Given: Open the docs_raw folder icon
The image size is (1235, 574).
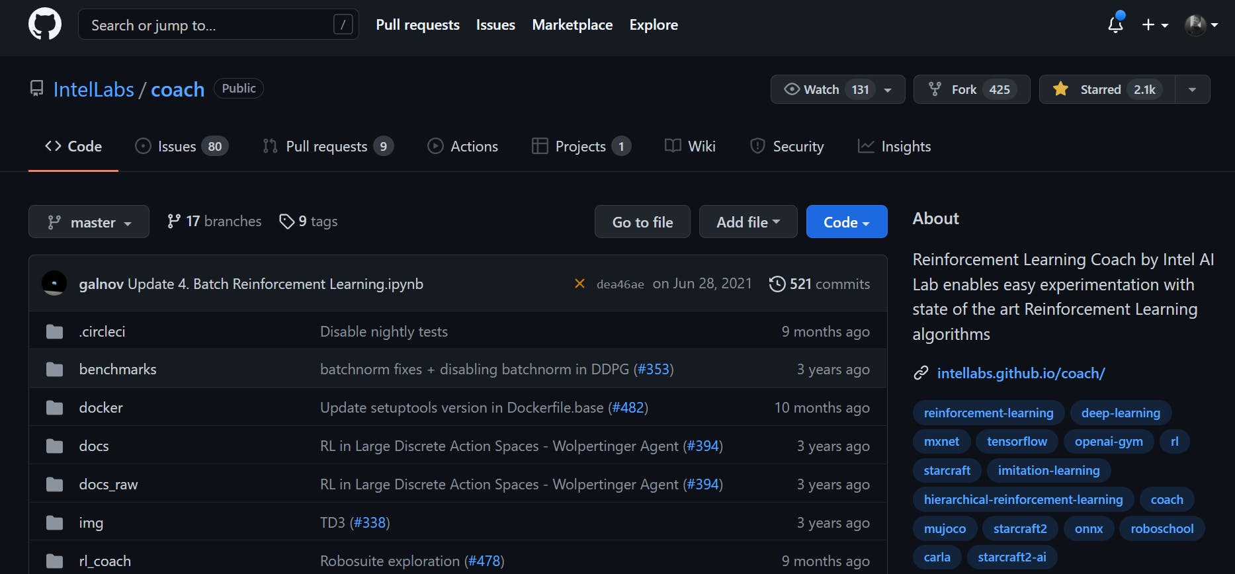Looking at the screenshot, I should [x=55, y=485].
